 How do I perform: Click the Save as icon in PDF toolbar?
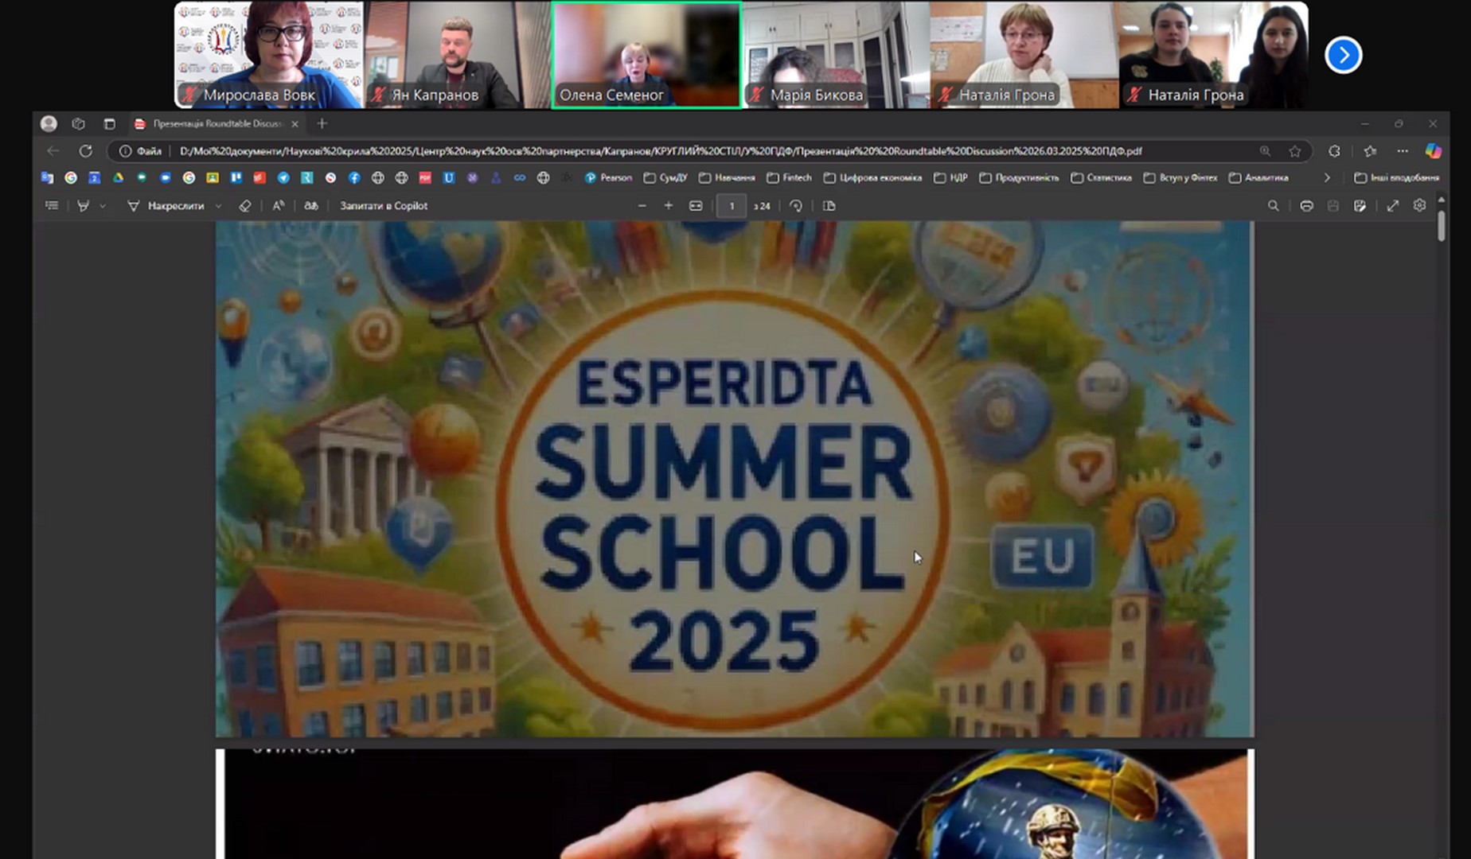coord(1360,206)
